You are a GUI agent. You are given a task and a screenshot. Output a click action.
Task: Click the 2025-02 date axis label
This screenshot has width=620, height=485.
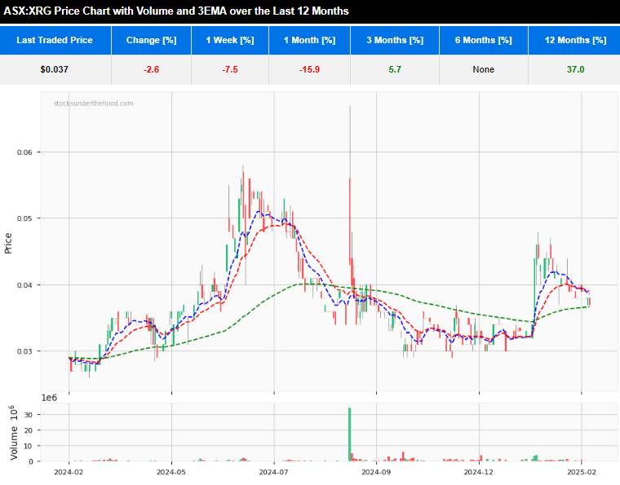[x=581, y=472]
